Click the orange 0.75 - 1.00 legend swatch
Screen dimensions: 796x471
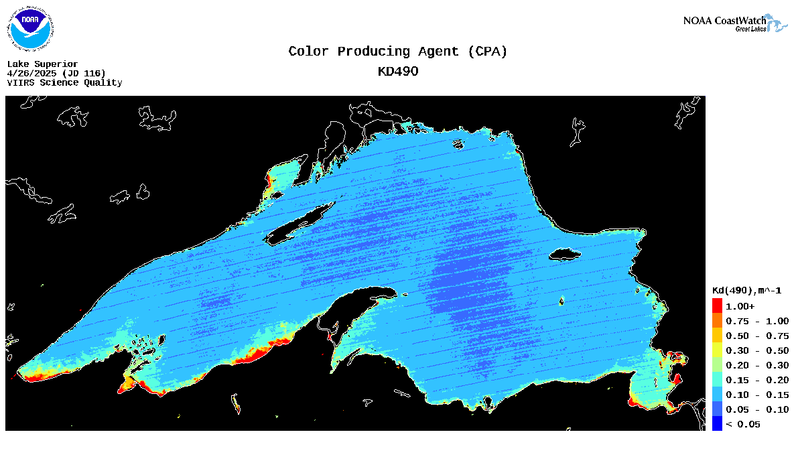(717, 321)
